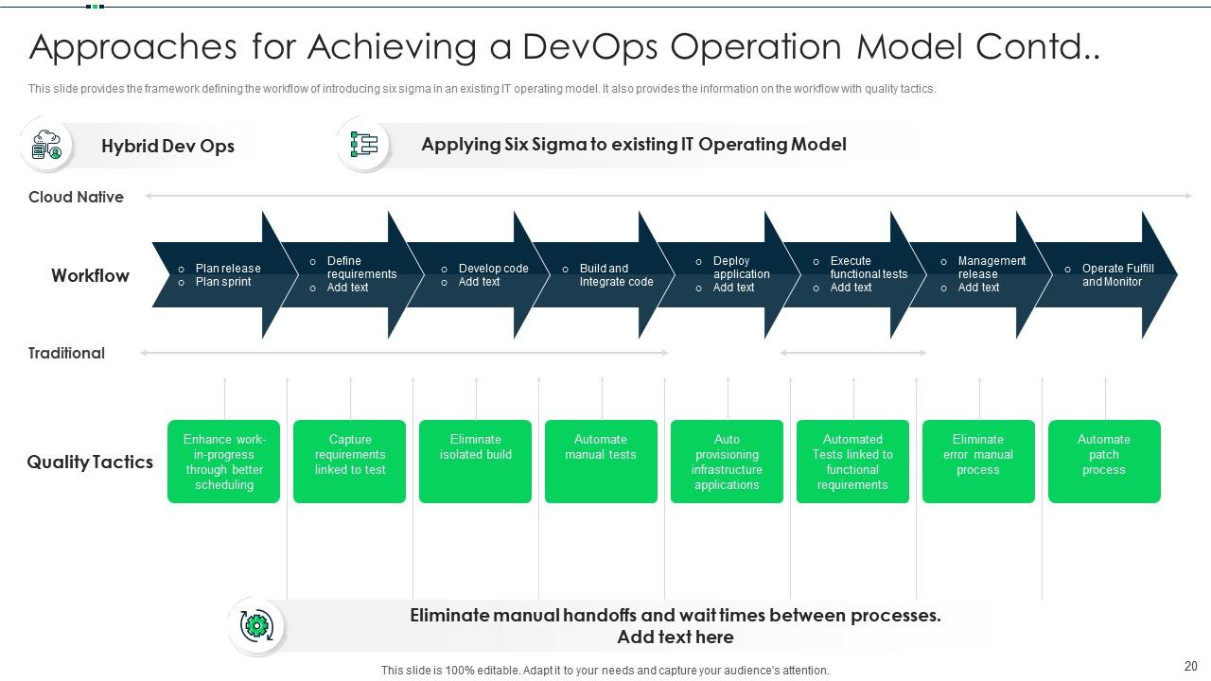1211x681 pixels.
Task: Click the Traditional timeline arrow
Action: click(x=407, y=353)
